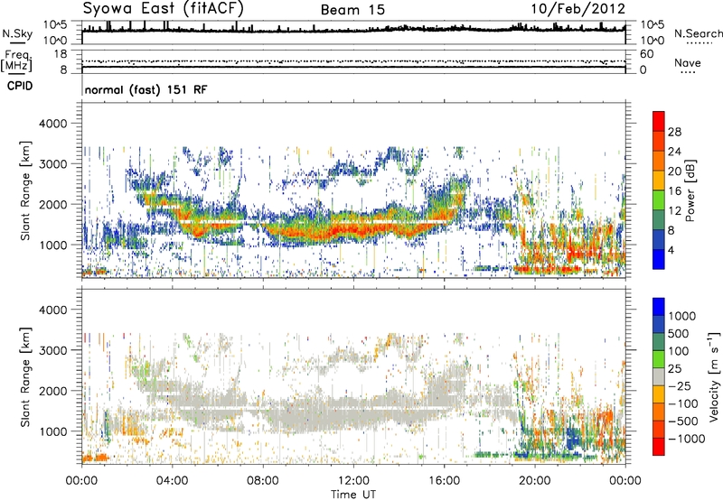Image resolution: width=723 pixels, height=500 pixels.
Task: Click the '100' tick on Velocity colorbar
Action: [x=679, y=351]
